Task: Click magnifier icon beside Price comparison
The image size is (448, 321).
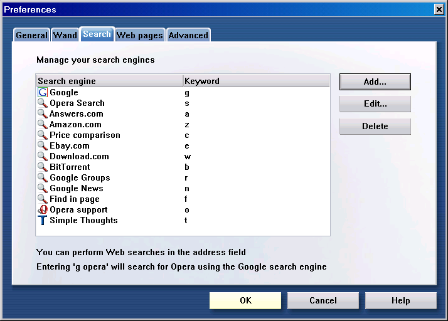Action: tap(43, 135)
